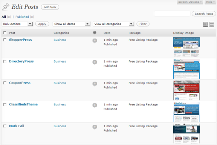Open the CouponPress post
Image resolution: width=217 pixels, height=145 pixels.
(20, 83)
